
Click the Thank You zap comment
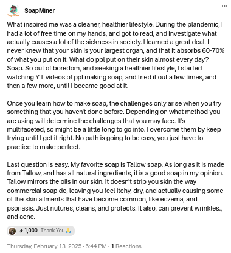[53, 231]
